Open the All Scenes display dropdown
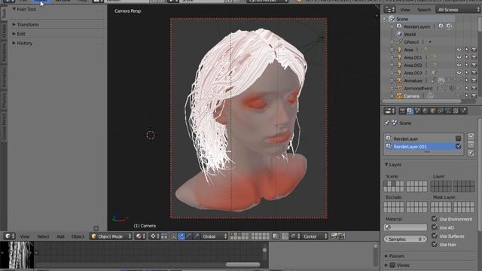The image size is (482, 271). (x=458, y=10)
